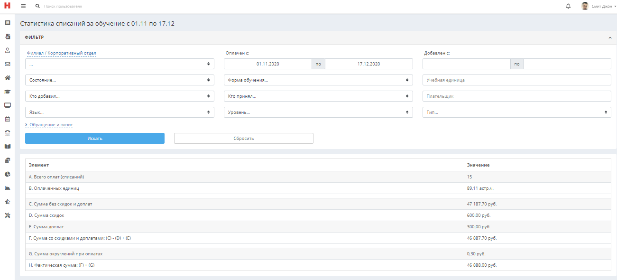Click the notifications bell icon
The height and width of the screenshot is (280, 617).
tap(568, 6)
